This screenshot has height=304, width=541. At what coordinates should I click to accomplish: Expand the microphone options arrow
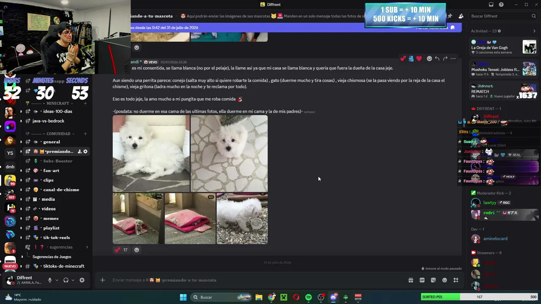click(x=57, y=280)
